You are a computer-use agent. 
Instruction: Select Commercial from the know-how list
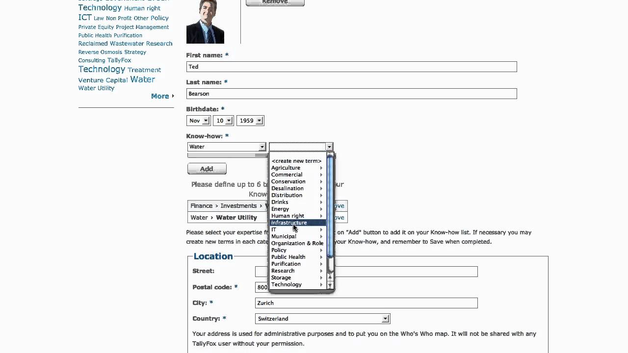click(x=287, y=175)
